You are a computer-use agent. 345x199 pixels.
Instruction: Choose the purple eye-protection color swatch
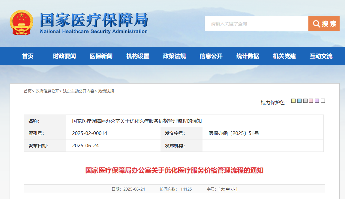(317, 101)
